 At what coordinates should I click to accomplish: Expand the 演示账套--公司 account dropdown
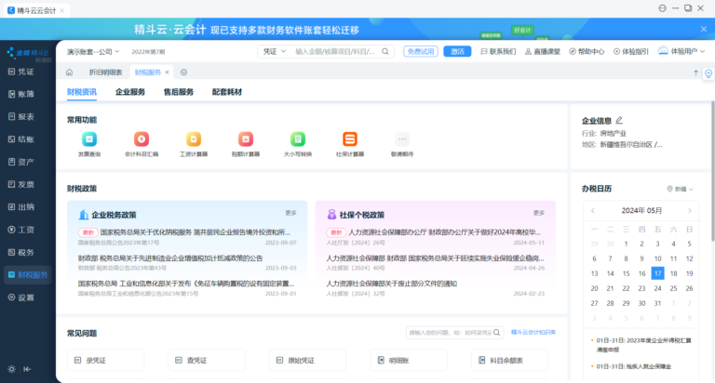coord(93,51)
